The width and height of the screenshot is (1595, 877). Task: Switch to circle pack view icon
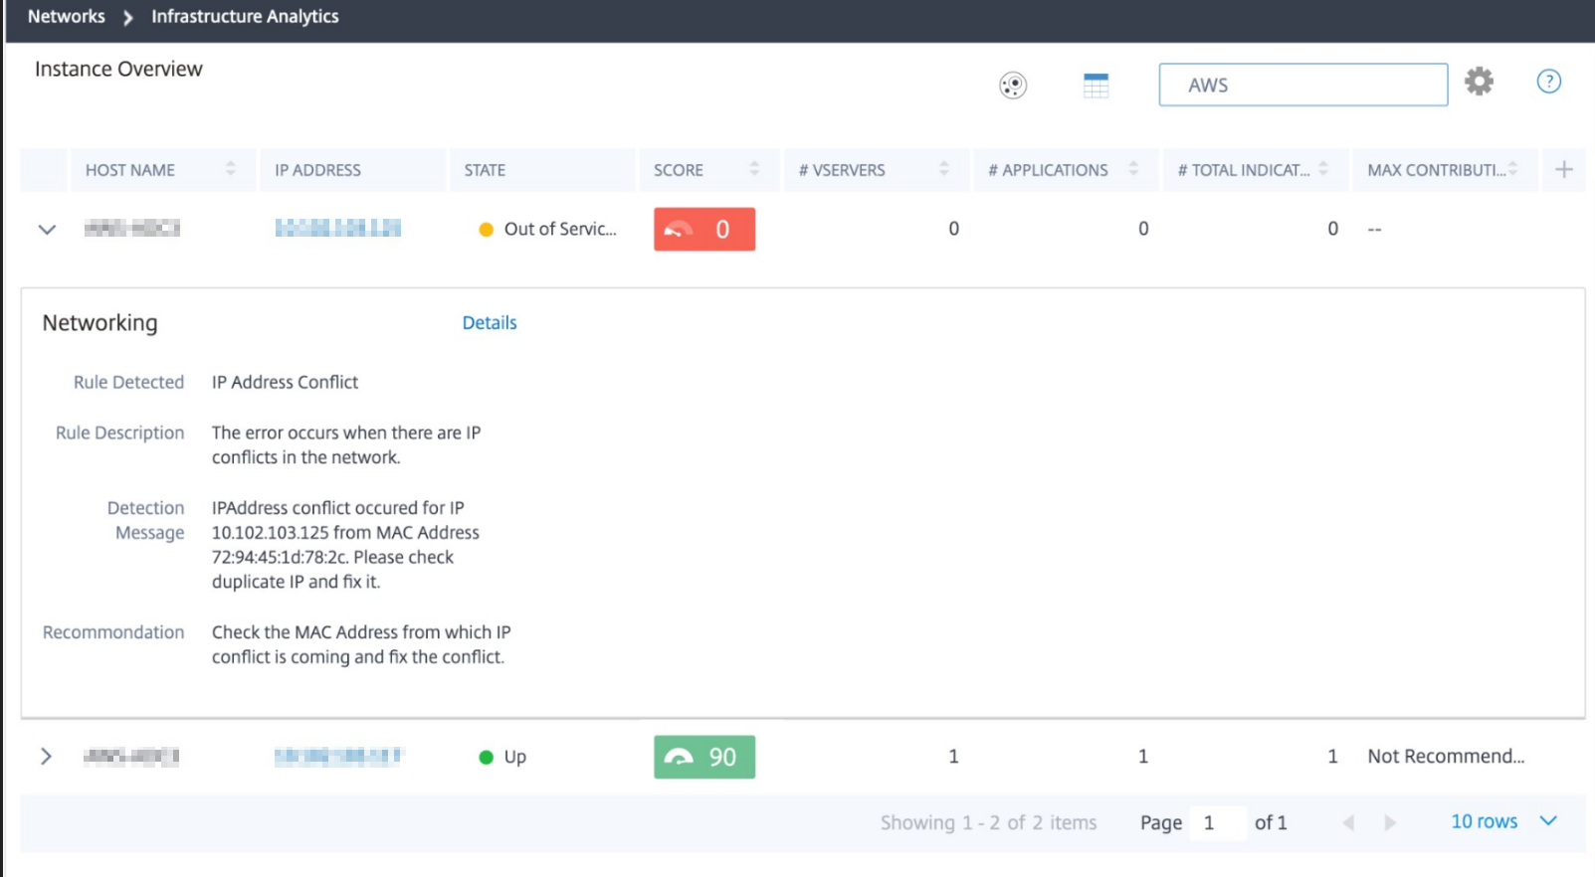point(1013,86)
